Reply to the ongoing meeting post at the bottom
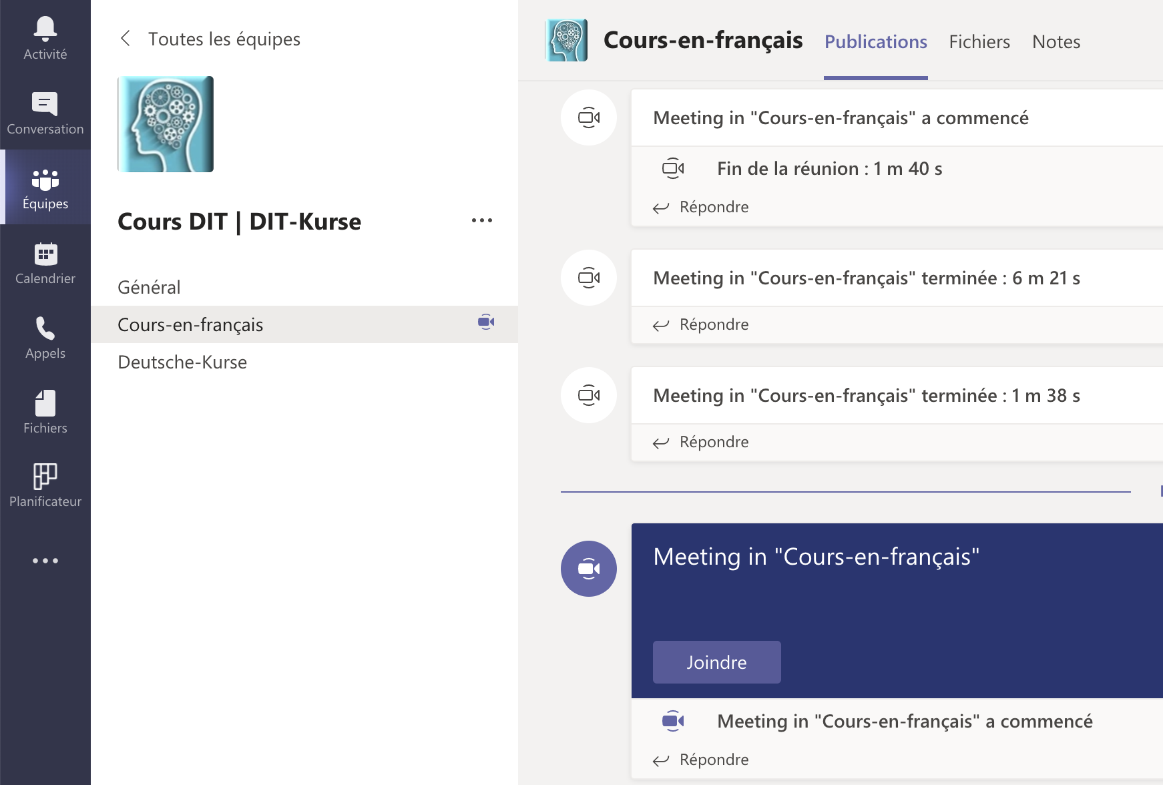This screenshot has width=1163, height=785. [701, 760]
